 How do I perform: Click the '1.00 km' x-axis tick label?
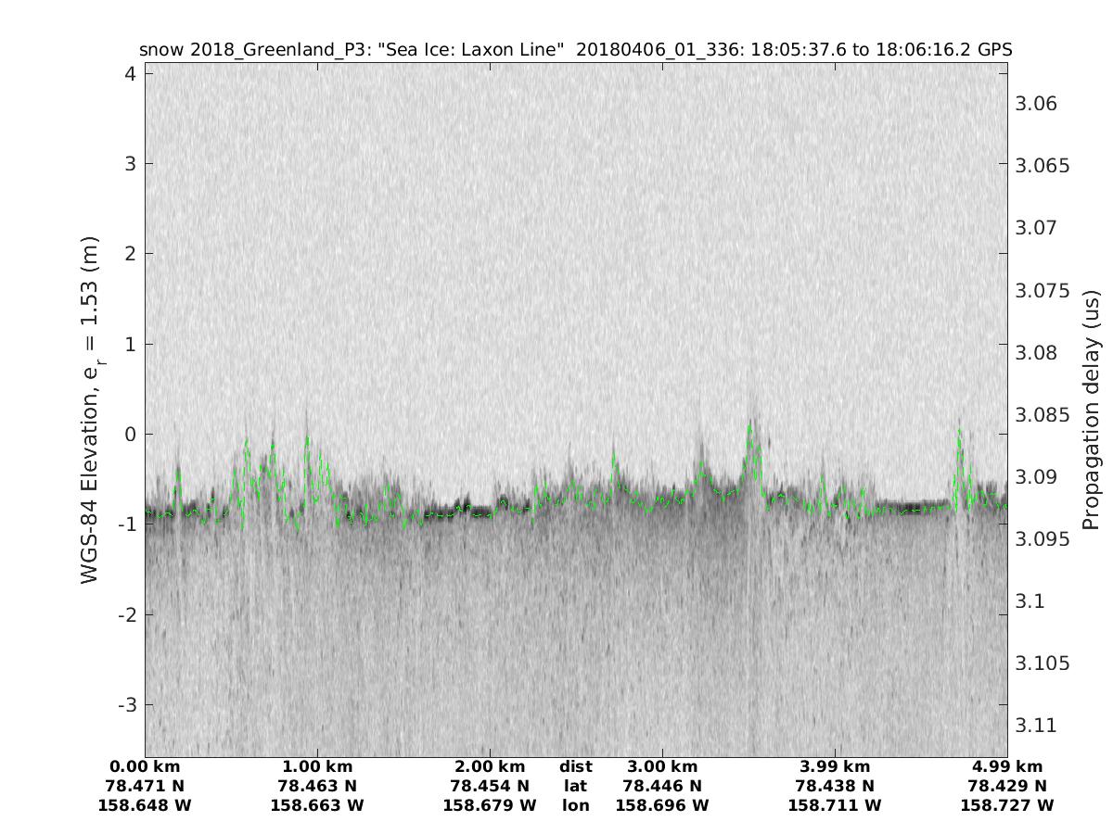317,766
